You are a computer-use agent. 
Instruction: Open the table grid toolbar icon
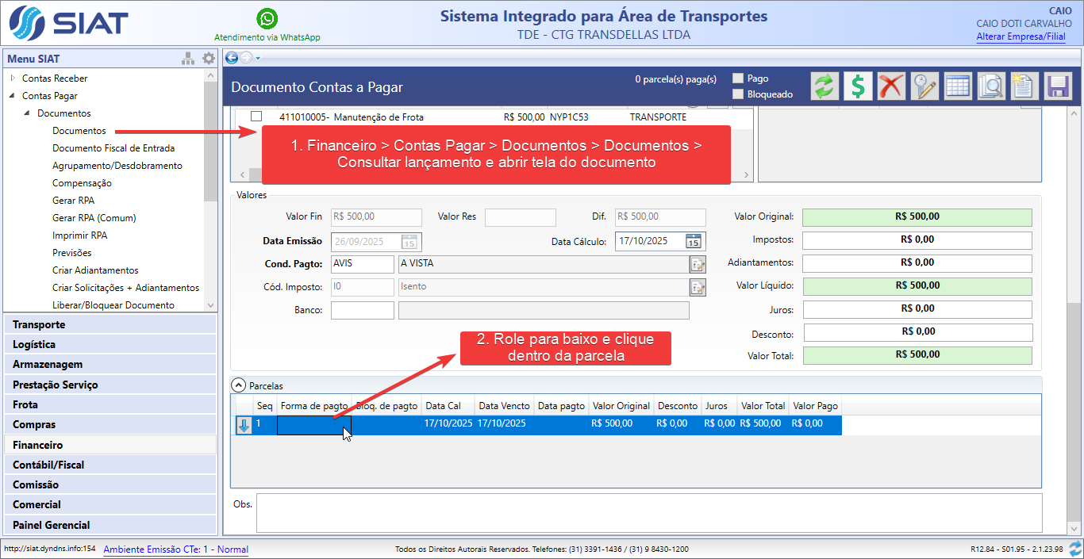958,86
